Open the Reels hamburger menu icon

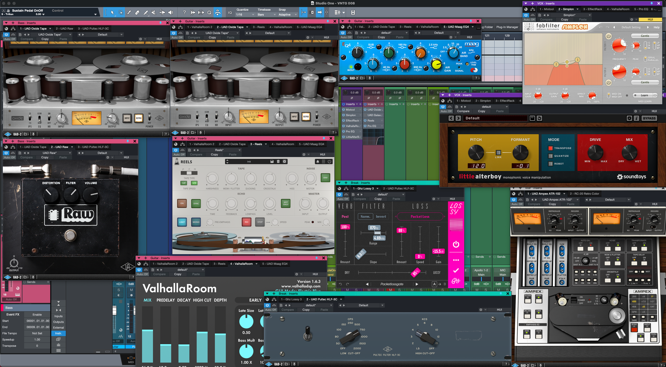click(323, 161)
